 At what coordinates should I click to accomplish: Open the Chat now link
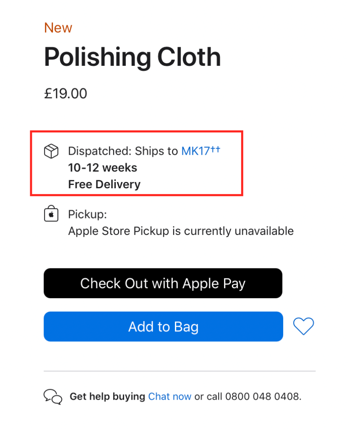click(x=169, y=396)
